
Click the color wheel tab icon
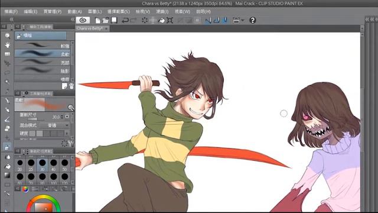(x=25, y=189)
